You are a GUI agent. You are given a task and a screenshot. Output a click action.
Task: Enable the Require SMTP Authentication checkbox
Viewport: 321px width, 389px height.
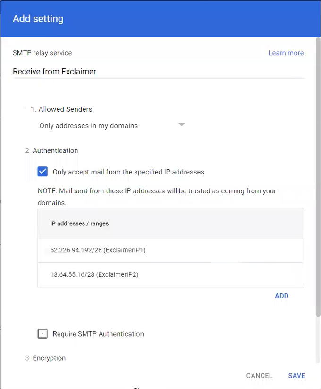pos(43,334)
